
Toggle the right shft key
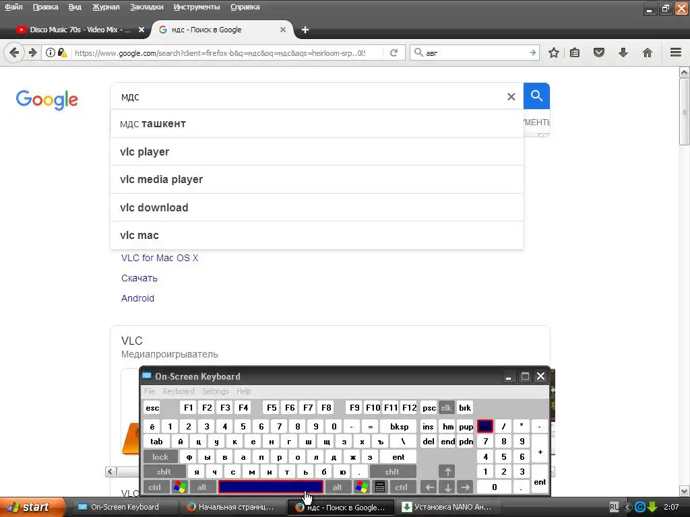tap(393, 472)
